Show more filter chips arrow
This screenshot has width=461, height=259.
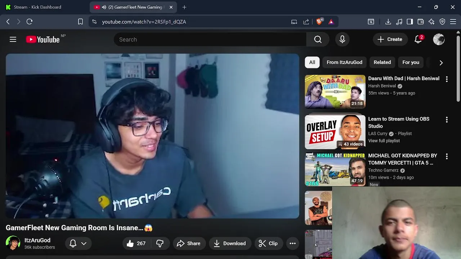click(x=441, y=63)
